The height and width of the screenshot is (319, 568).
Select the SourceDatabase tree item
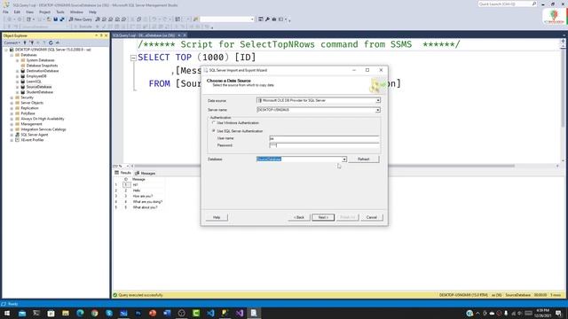pos(39,87)
